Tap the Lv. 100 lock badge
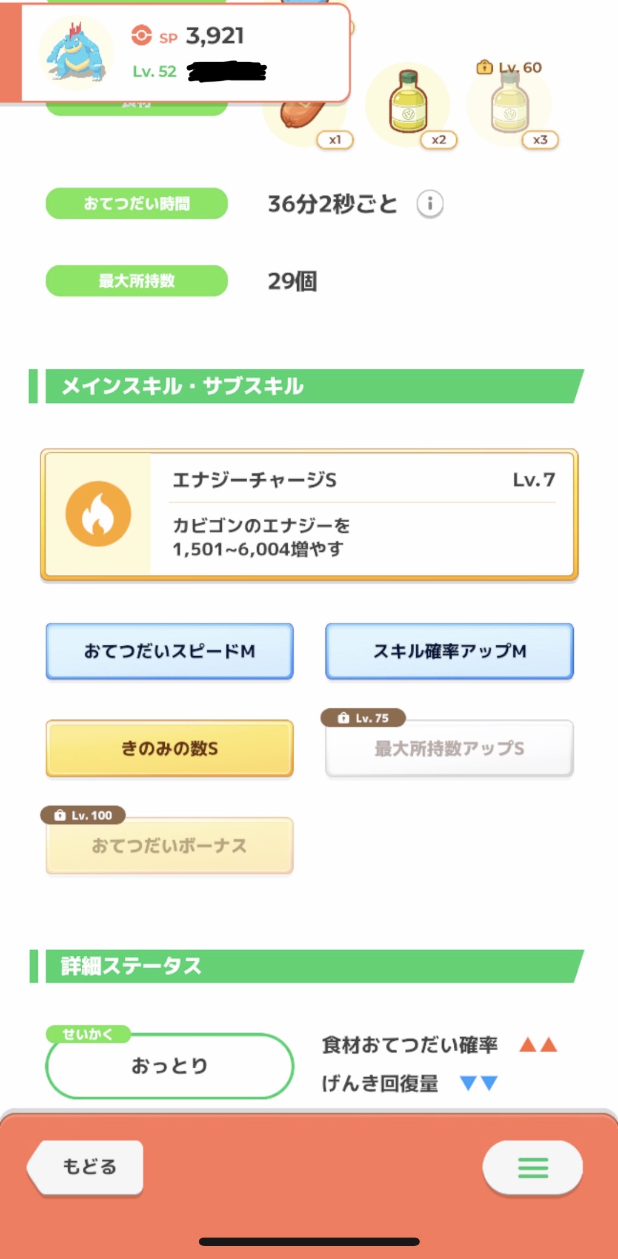This screenshot has height=1259, width=618. click(83, 815)
